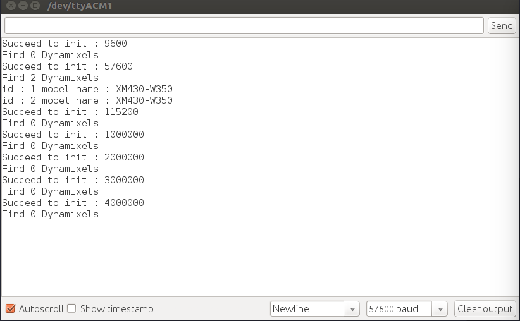Enable the Show timestamp checkbox
The image size is (520, 321).
(72, 308)
